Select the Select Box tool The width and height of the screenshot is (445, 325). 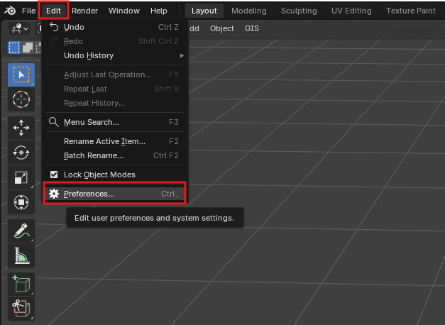click(x=21, y=75)
